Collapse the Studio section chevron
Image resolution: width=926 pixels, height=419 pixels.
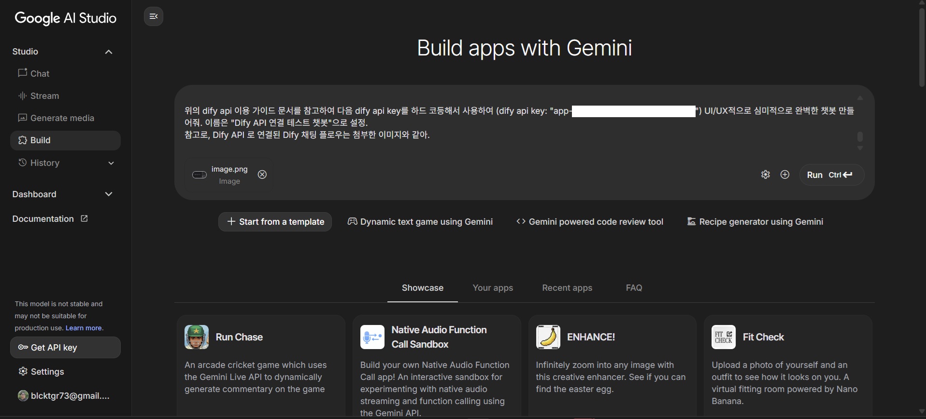[x=109, y=52]
